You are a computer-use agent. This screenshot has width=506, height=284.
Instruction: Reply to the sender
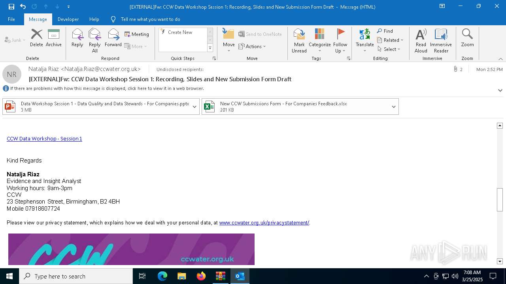click(77, 38)
